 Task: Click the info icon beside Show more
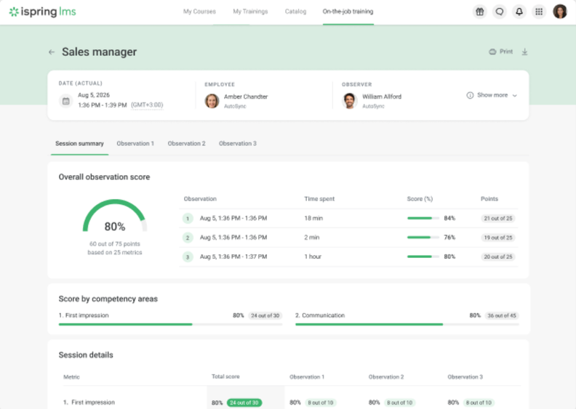[x=470, y=95]
